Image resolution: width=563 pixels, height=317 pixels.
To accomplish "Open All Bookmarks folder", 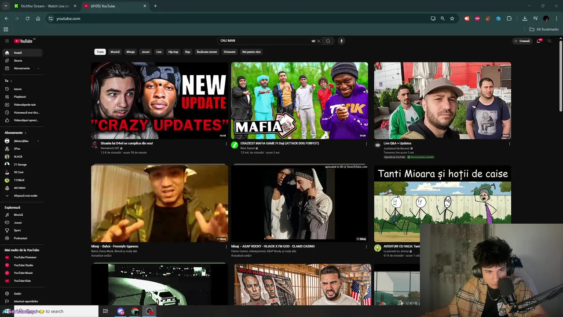I will tap(544, 29).
